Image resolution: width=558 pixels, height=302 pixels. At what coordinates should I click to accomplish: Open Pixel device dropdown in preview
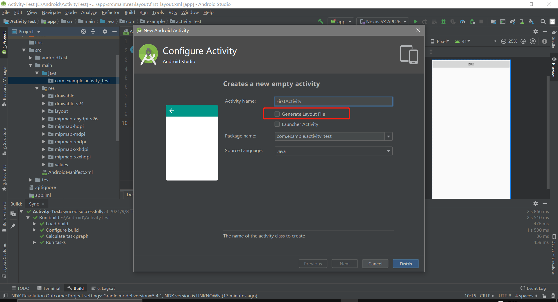(440, 41)
